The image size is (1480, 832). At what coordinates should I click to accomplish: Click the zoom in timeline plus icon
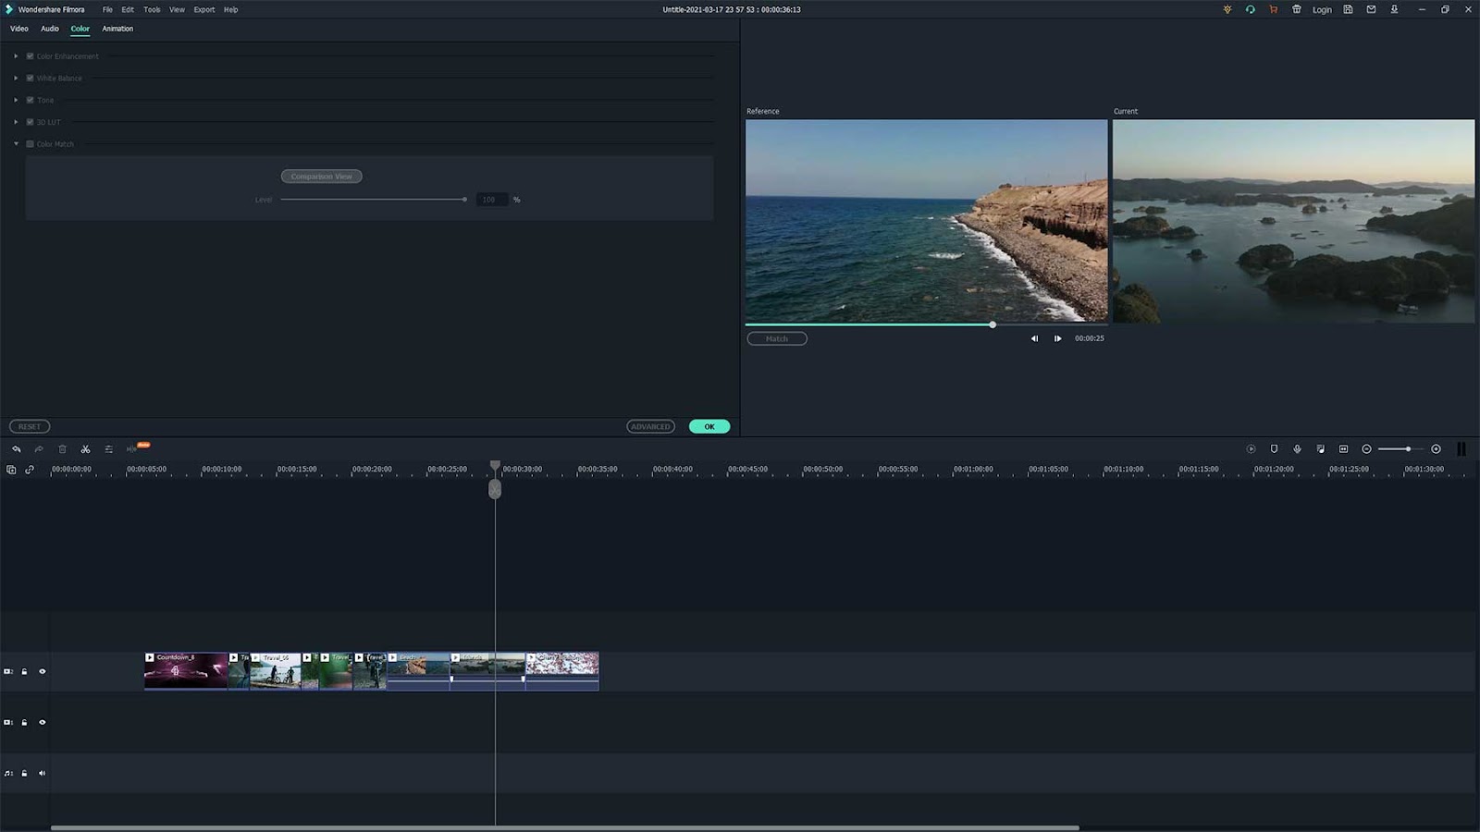[1436, 449]
